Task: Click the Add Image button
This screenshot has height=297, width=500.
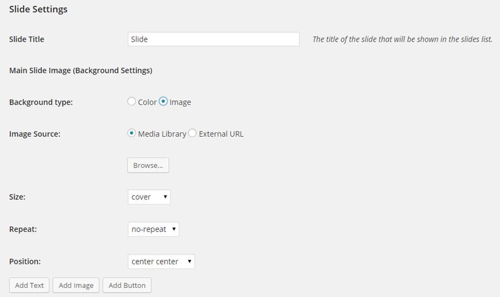Action: [76, 285]
